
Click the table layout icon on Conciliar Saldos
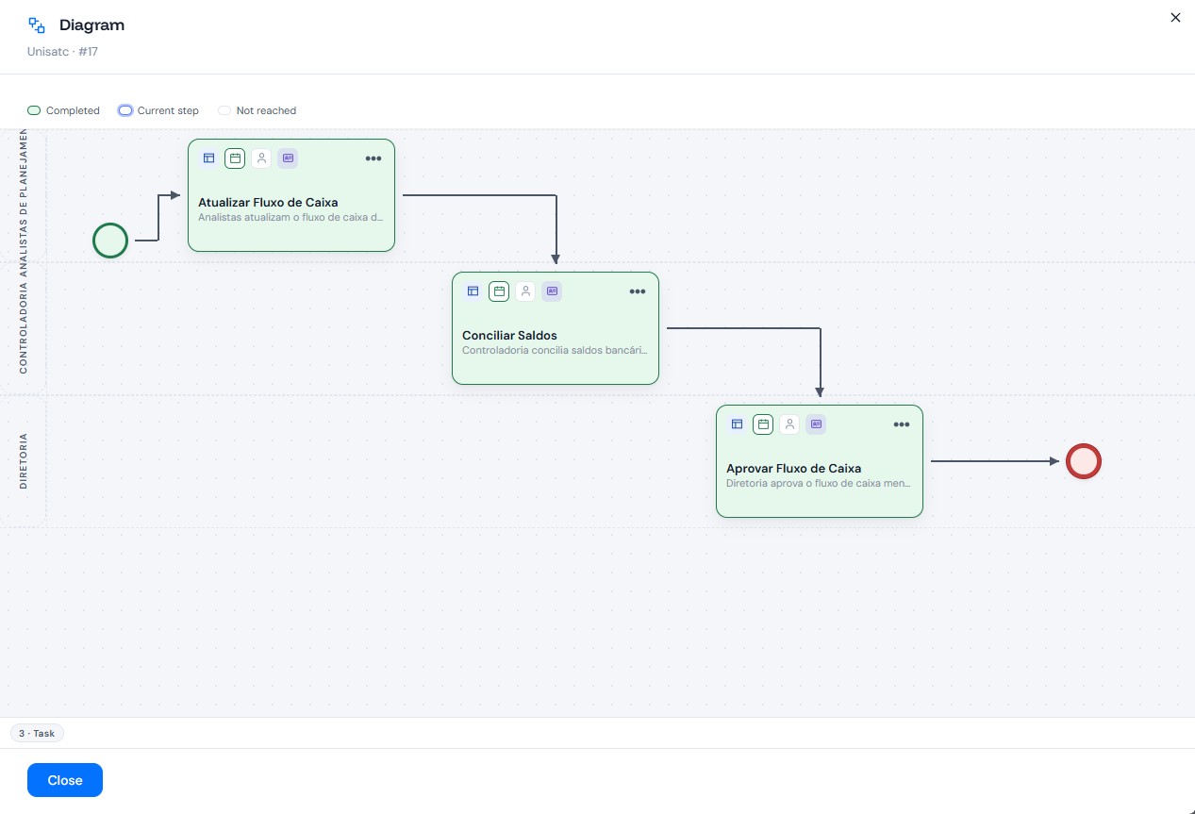473,291
